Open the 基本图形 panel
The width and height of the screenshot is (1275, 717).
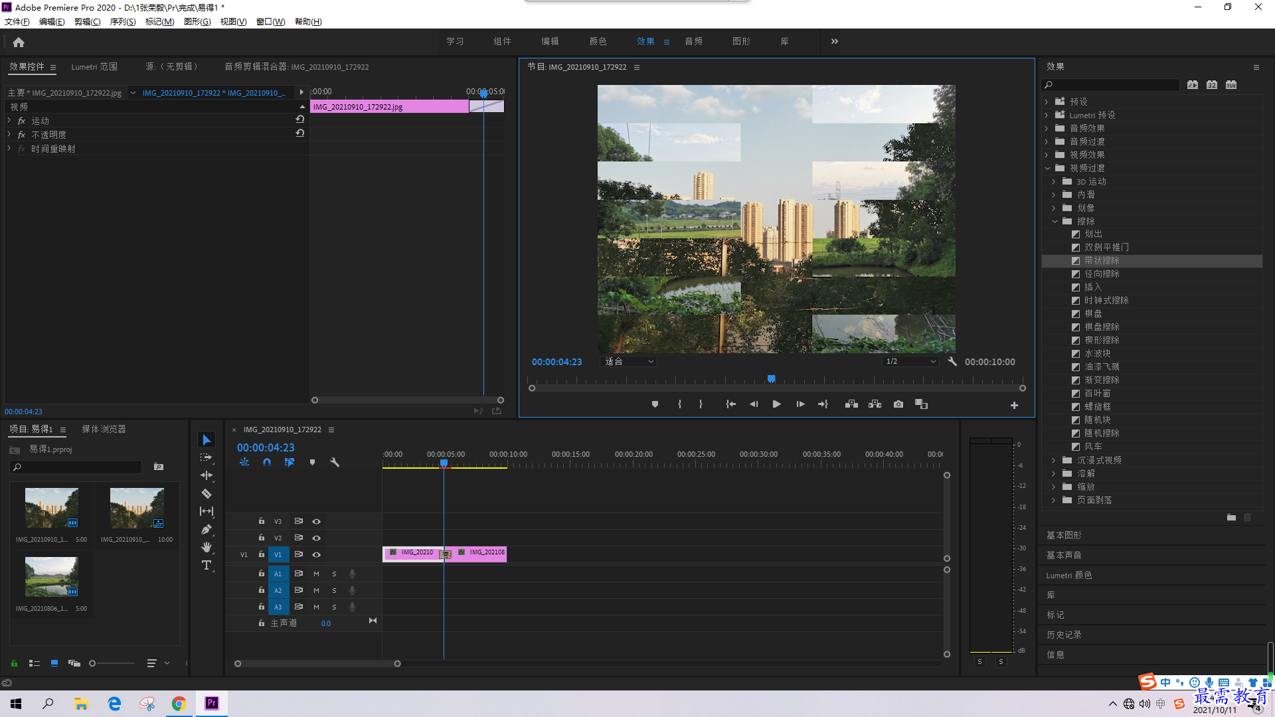point(1064,536)
